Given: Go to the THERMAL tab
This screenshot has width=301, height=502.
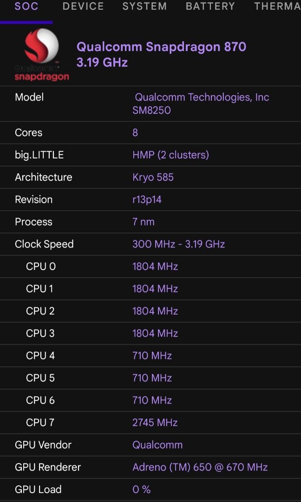Looking at the screenshot, I should (277, 7).
